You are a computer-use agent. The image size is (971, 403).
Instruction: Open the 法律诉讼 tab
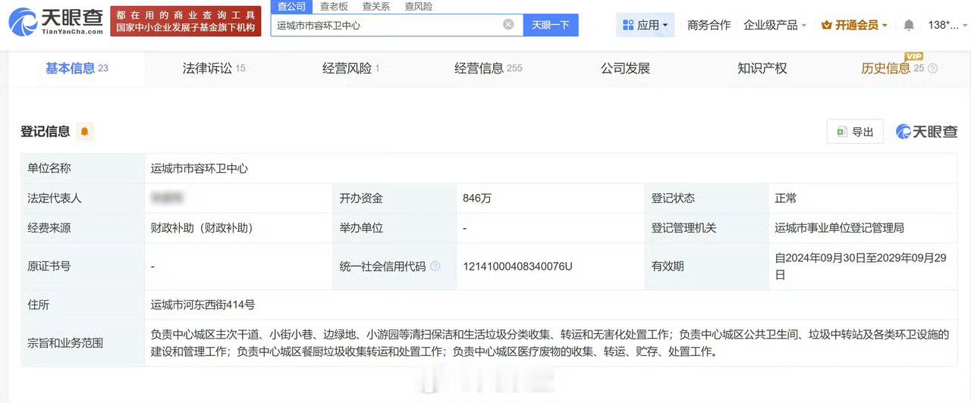[x=214, y=68]
